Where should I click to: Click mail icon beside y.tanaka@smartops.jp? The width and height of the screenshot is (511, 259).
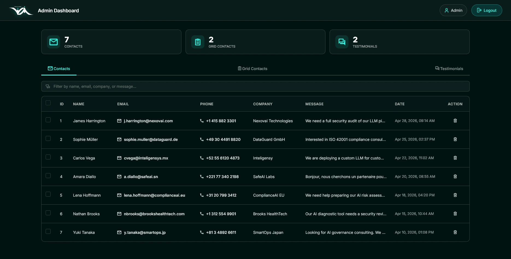[x=119, y=232]
